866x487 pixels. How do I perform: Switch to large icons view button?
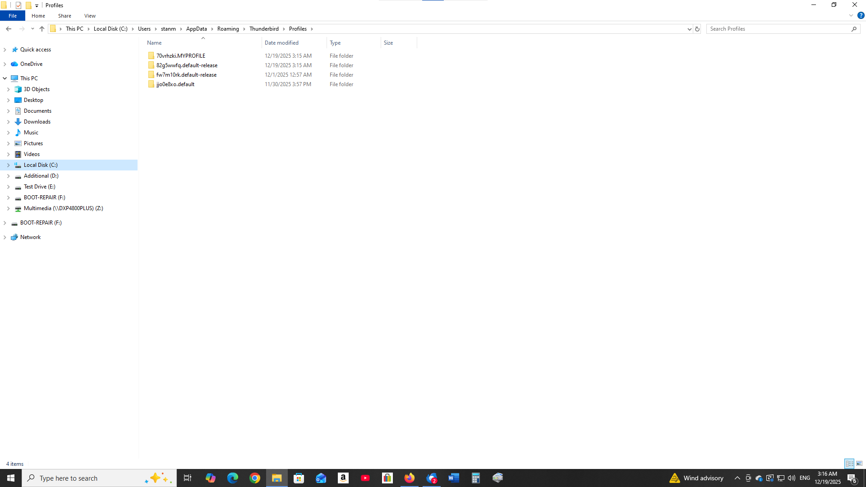859,464
